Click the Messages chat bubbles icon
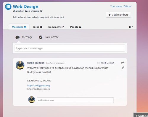The height and width of the screenshot is (117, 148). [x=25, y=27]
